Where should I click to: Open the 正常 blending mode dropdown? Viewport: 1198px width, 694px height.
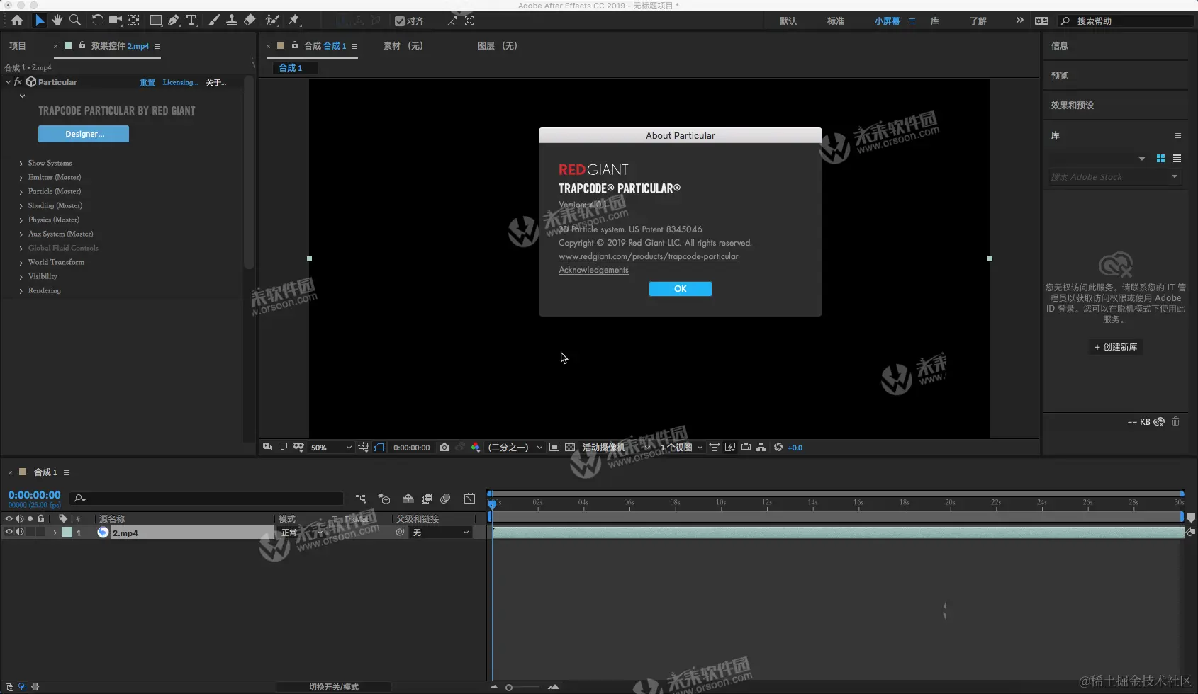pos(303,533)
